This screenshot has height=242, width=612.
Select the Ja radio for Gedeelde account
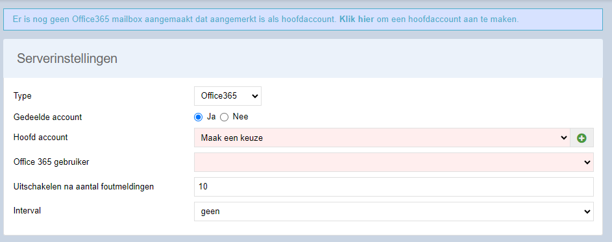point(199,117)
